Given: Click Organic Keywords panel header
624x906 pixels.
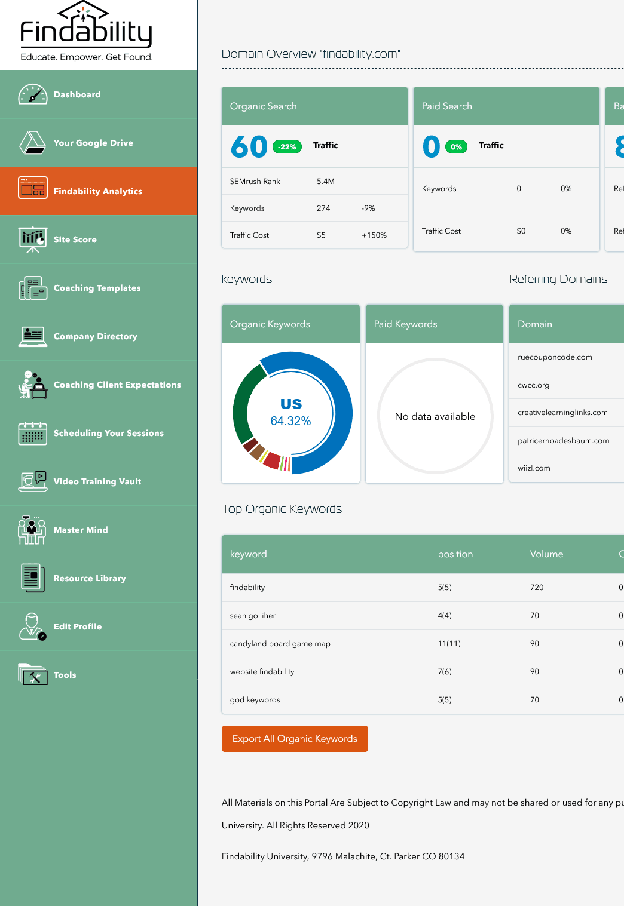Looking at the screenshot, I should [290, 324].
